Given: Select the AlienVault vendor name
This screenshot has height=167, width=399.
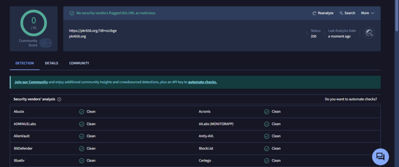Looking at the screenshot, I should pos(22,136).
